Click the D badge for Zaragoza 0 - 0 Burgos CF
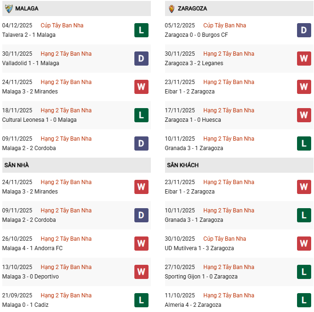 click(304, 30)
